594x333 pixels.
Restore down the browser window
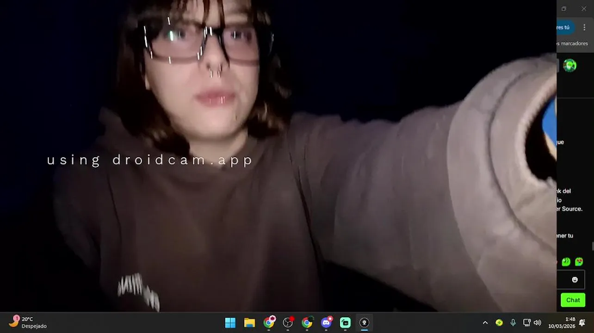coord(564,9)
